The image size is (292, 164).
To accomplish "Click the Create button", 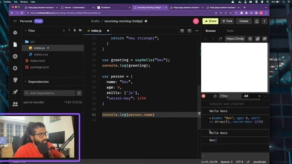I will [x=244, y=21].
